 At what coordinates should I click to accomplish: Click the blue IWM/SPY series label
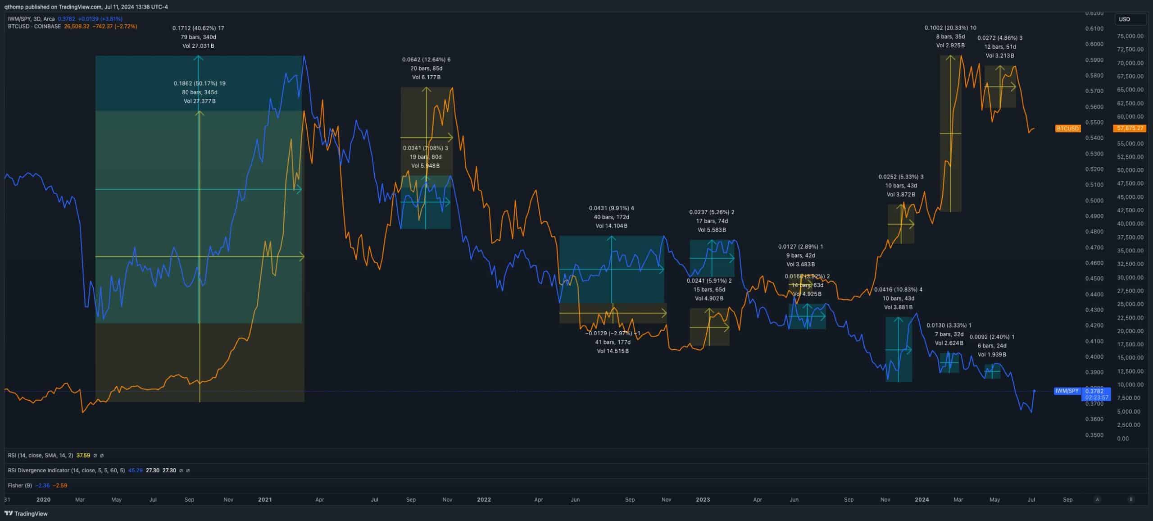pos(1067,391)
